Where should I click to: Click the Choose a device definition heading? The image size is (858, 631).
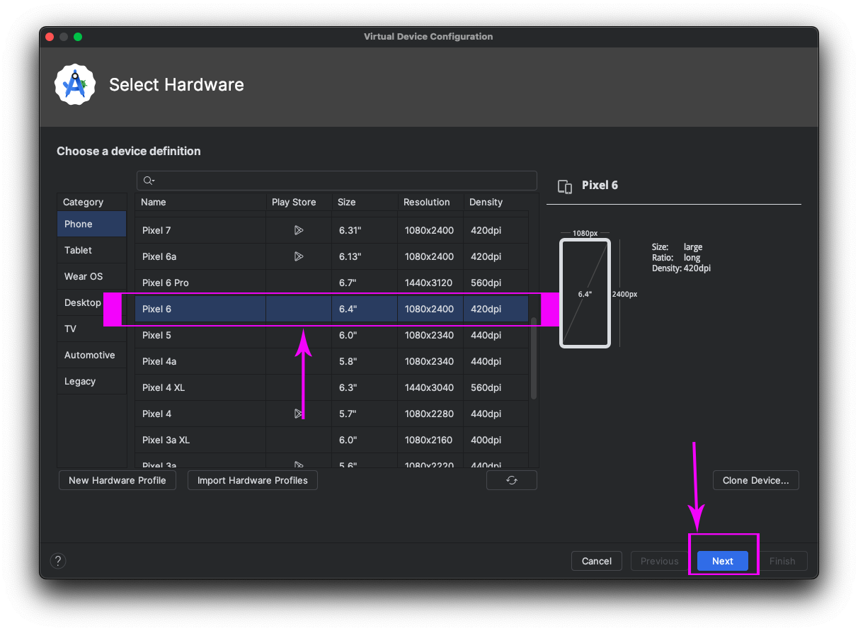(x=129, y=151)
